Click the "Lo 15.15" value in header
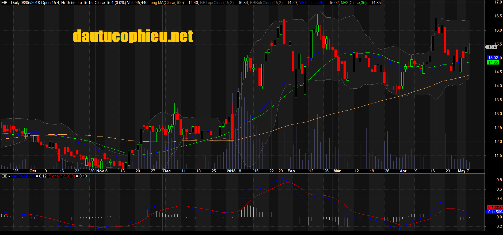Screen dimensions: 503x235 [85, 3]
